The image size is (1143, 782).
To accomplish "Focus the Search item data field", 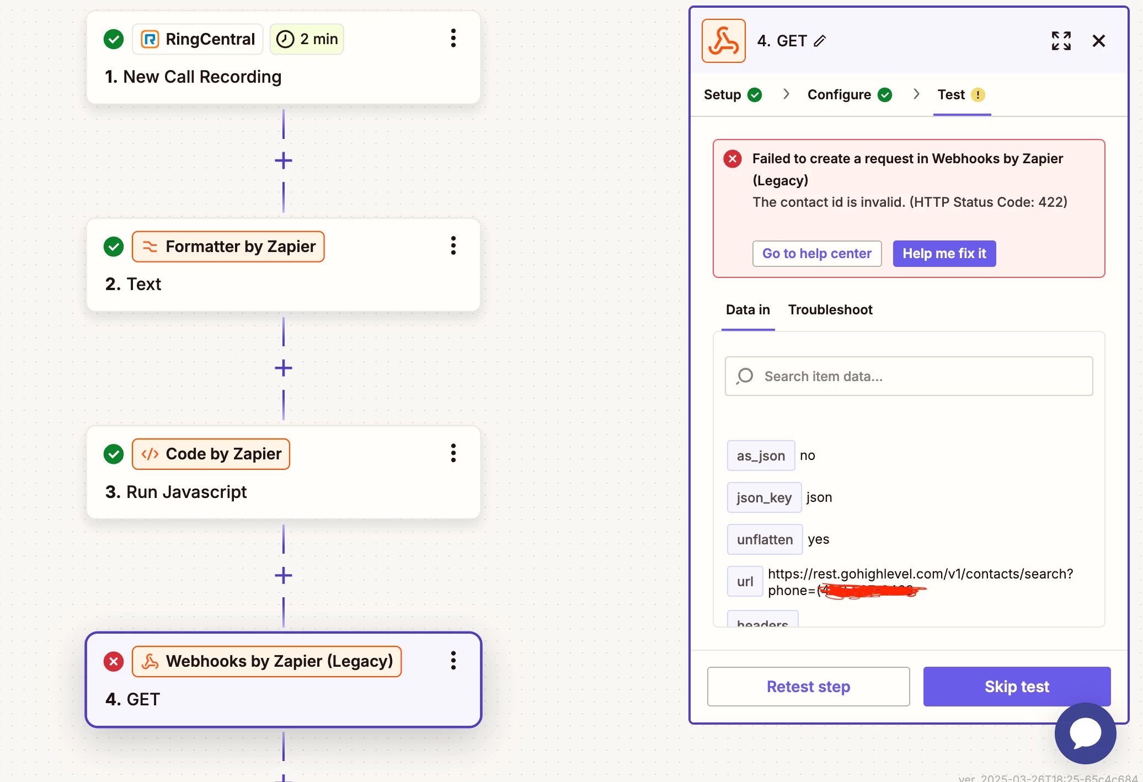I will point(916,377).
